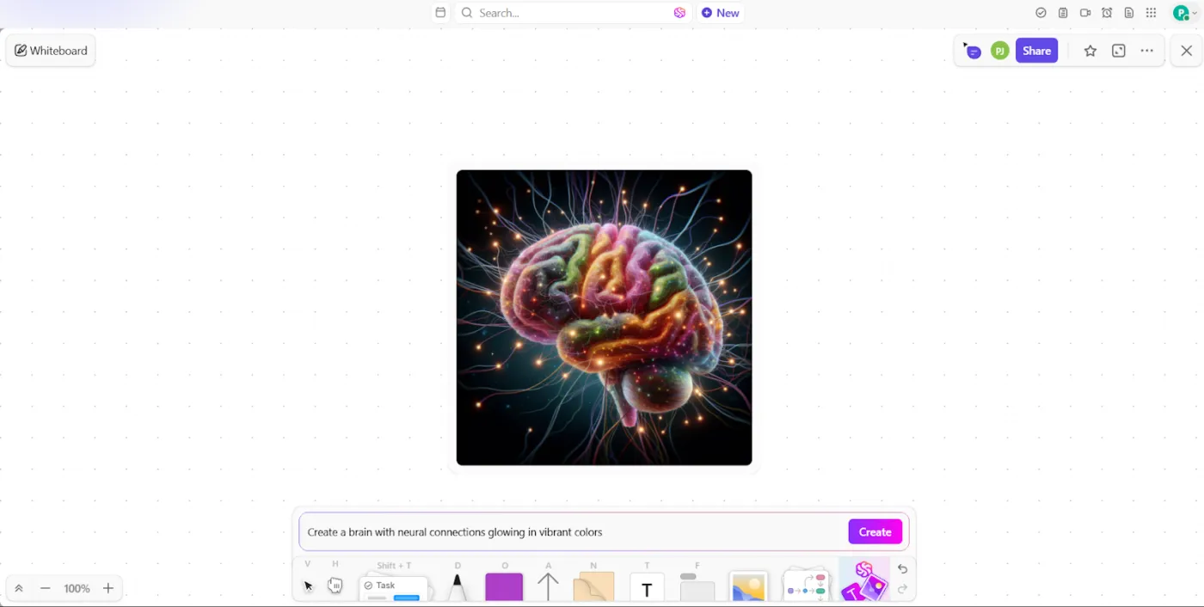This screenshot has height=607, width=1204.
Task: Open the alarm clock reminders icon
Action: click(x=1107, y=13)
